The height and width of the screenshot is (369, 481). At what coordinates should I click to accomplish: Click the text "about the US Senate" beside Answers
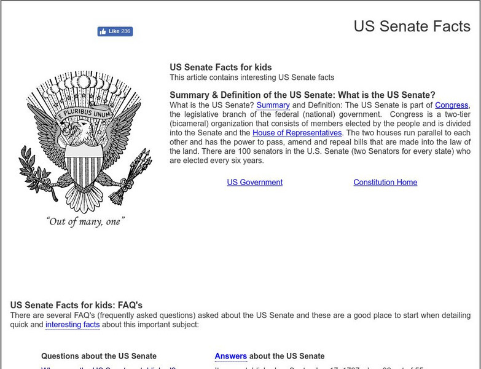pyautogui.click(x=287, y=356)
